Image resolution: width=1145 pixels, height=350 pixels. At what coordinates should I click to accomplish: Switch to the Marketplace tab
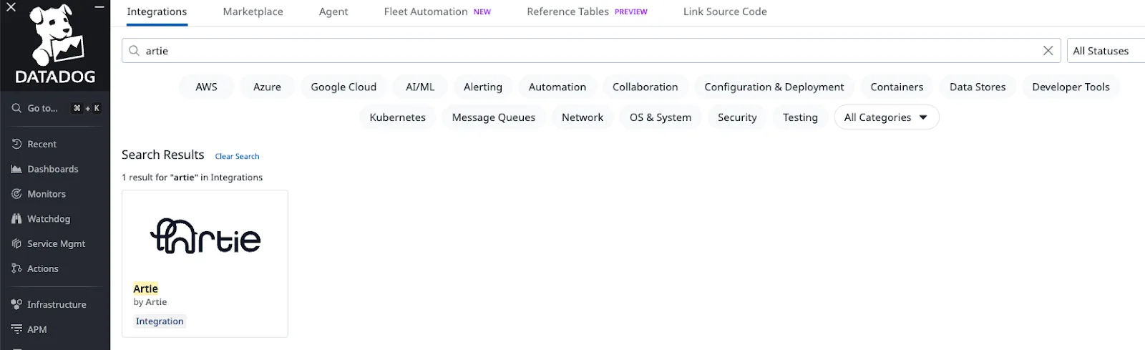click(253, 12)
